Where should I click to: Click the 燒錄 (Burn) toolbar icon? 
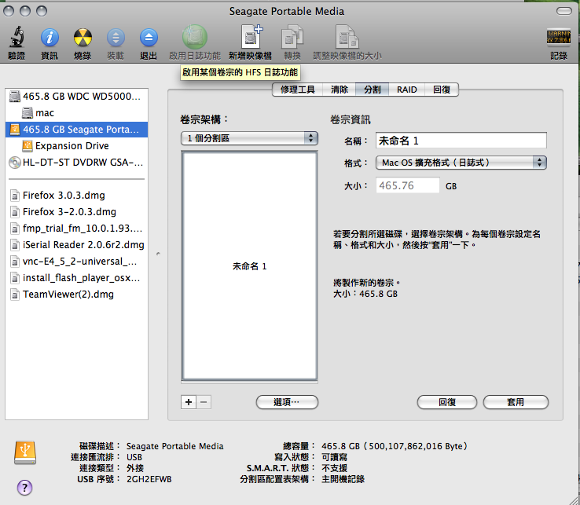click(83, 38)
